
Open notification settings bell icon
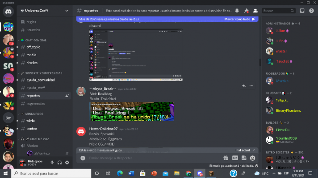[237, 10]
